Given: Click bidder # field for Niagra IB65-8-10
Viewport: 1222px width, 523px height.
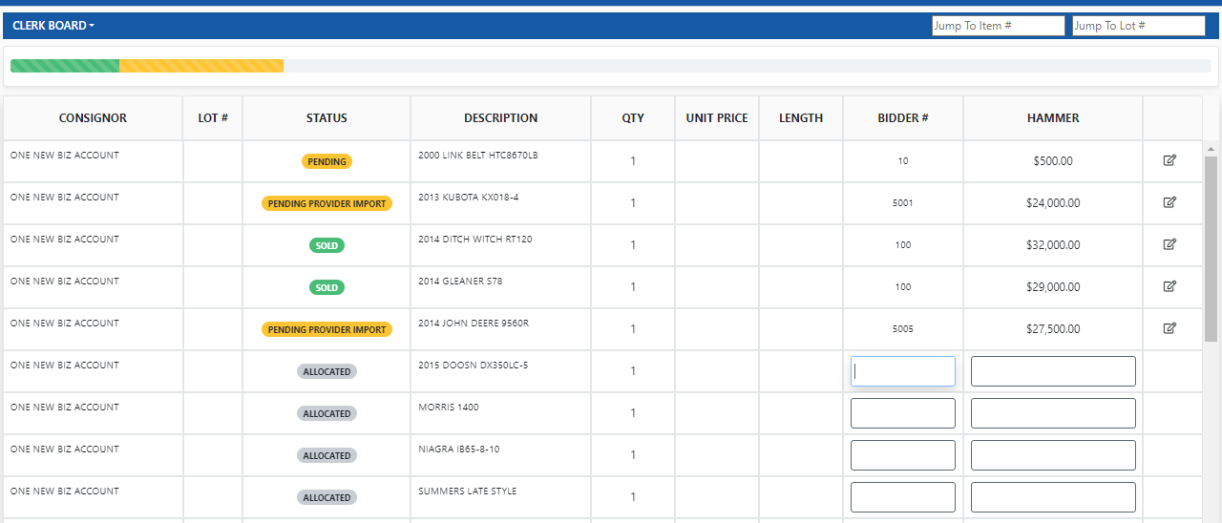Looking at the screenshot, I should (x=903, y=455).
